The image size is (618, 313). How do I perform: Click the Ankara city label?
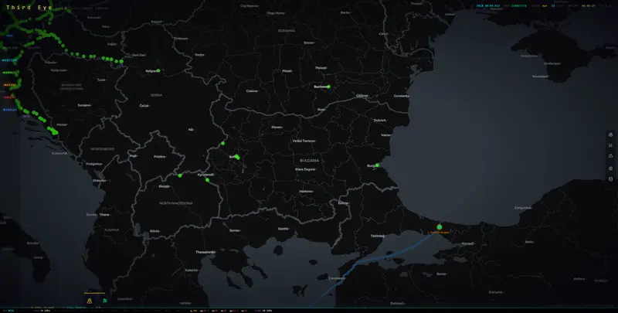coord(579,279)
